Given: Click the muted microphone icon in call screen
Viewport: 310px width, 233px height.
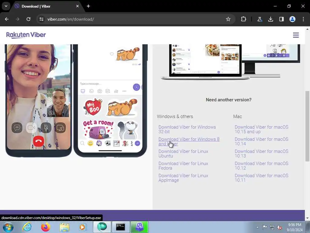Looking at the screenshot, I should point(46,128).
